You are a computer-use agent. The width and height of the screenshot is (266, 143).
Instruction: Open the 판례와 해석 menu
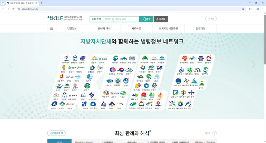pos(104,28)
